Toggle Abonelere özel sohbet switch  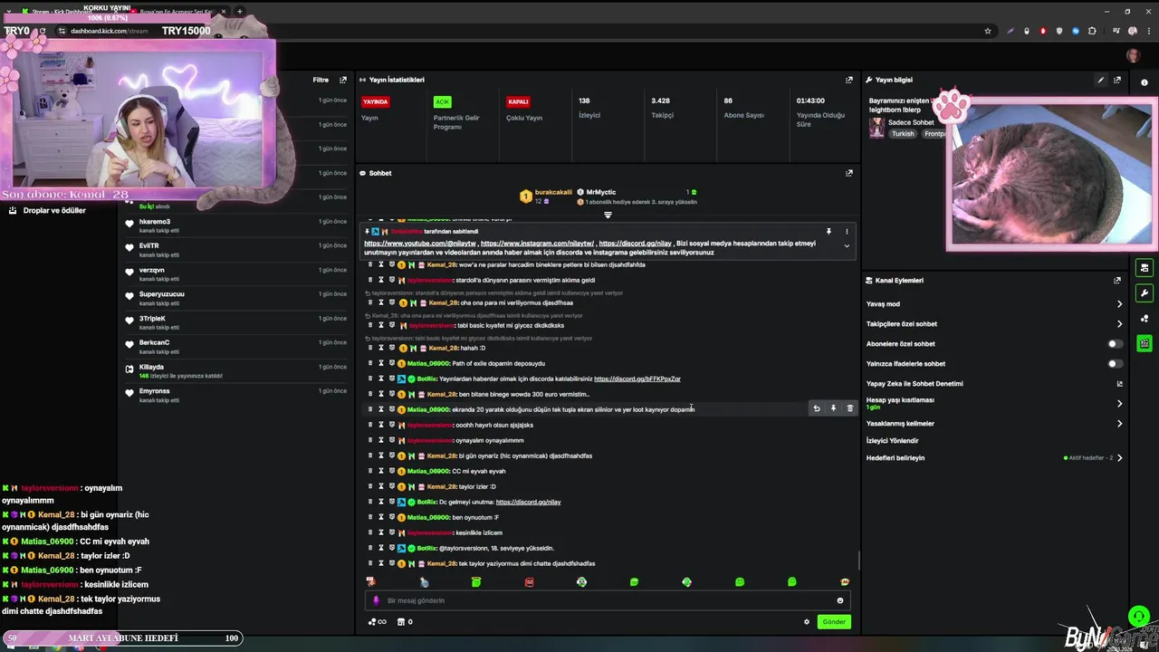click(x=1116, y=344)
